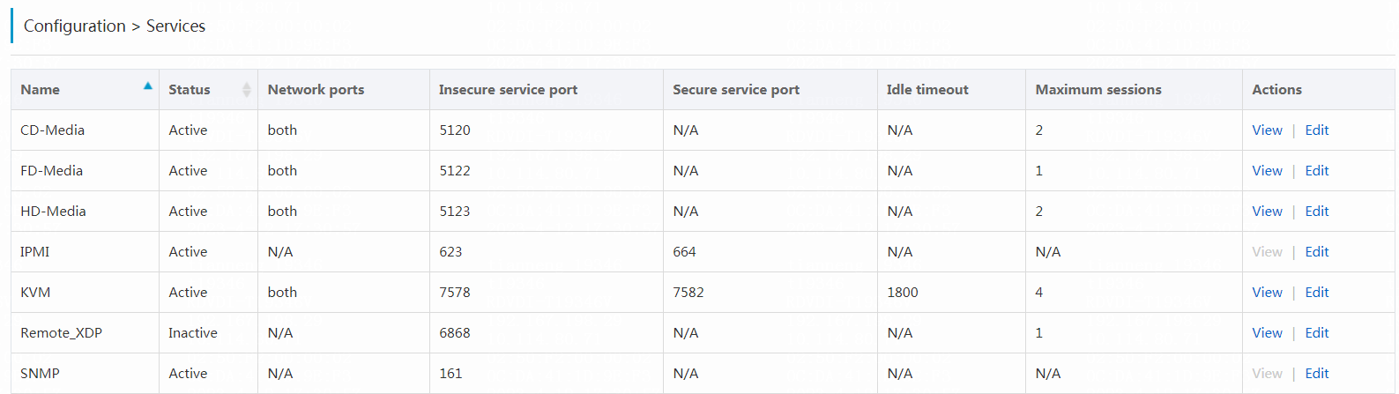Select the Remote_XDP Inactive status cell

(208, 332)
